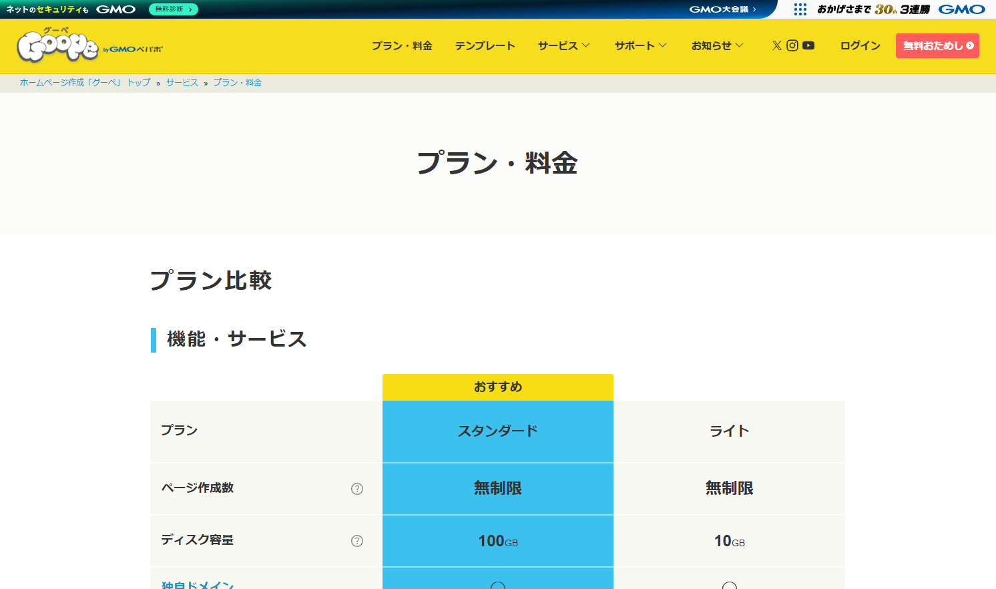The width and height of the screenshot is (996, 589).
Task: Click the サービス breadcrumb link
Action: (x=182, y=82)
